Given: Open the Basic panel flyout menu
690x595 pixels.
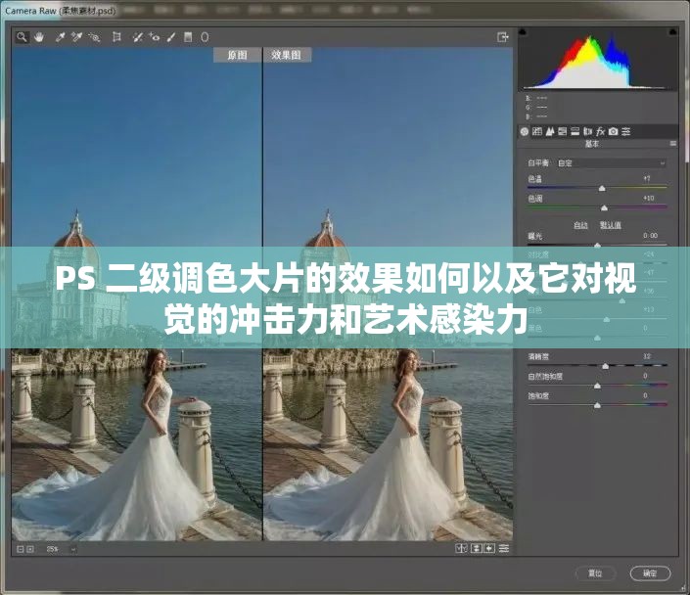Looking at the screenshot, I should (672, 144).
